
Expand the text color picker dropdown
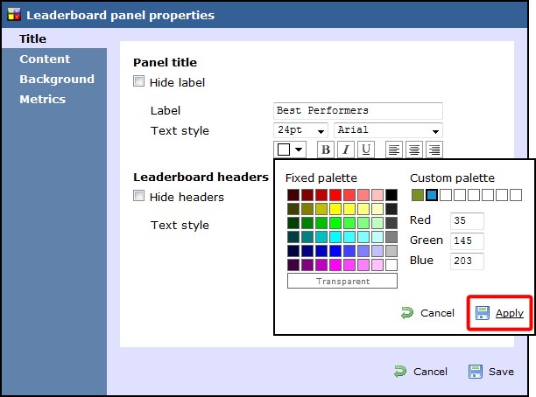click(x=292, y=150)
